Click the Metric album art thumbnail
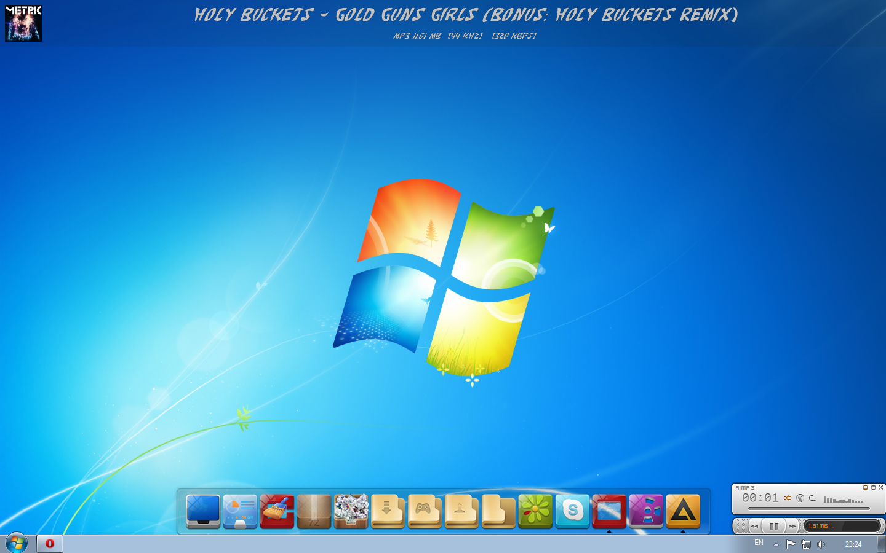The height and width of the screenshot is (553, 886). (x=23, y=23)
